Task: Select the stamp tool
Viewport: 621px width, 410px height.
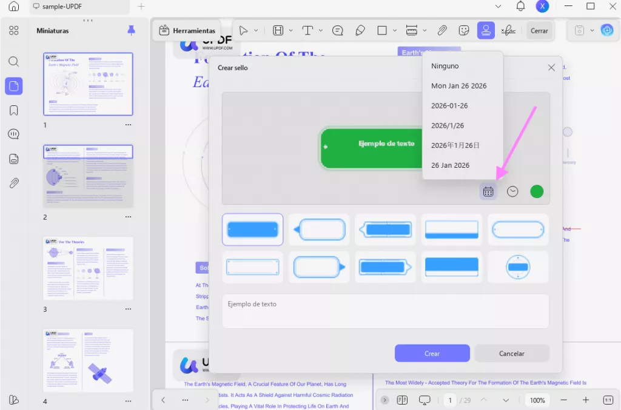Action: (486, 30)
